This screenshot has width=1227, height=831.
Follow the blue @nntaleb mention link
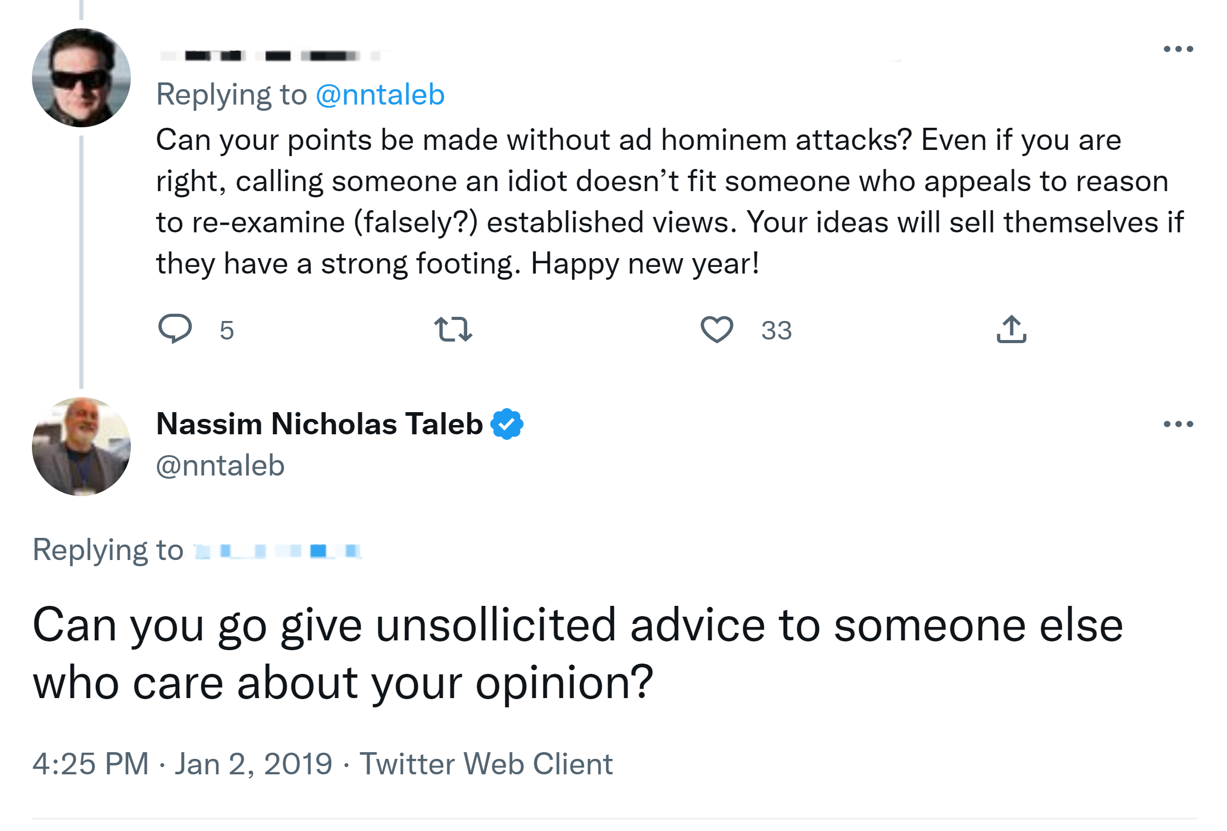coord(380,95)
